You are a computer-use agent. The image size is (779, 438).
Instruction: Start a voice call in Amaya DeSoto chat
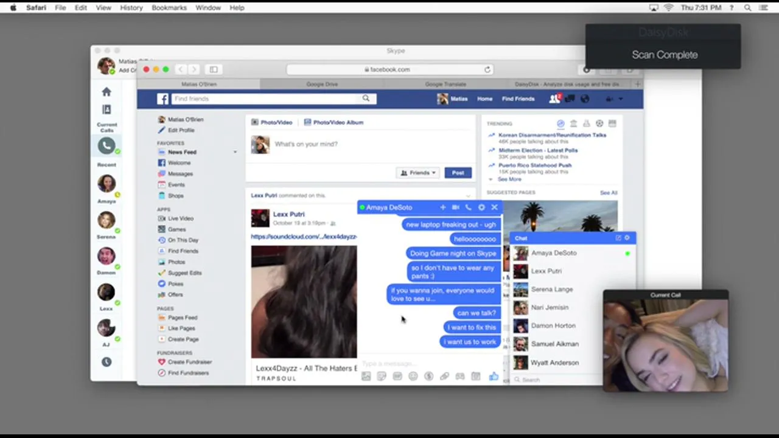pos(468,207)
